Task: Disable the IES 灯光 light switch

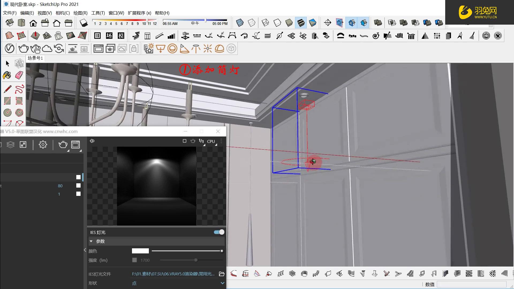Action: tap(219, 232)
